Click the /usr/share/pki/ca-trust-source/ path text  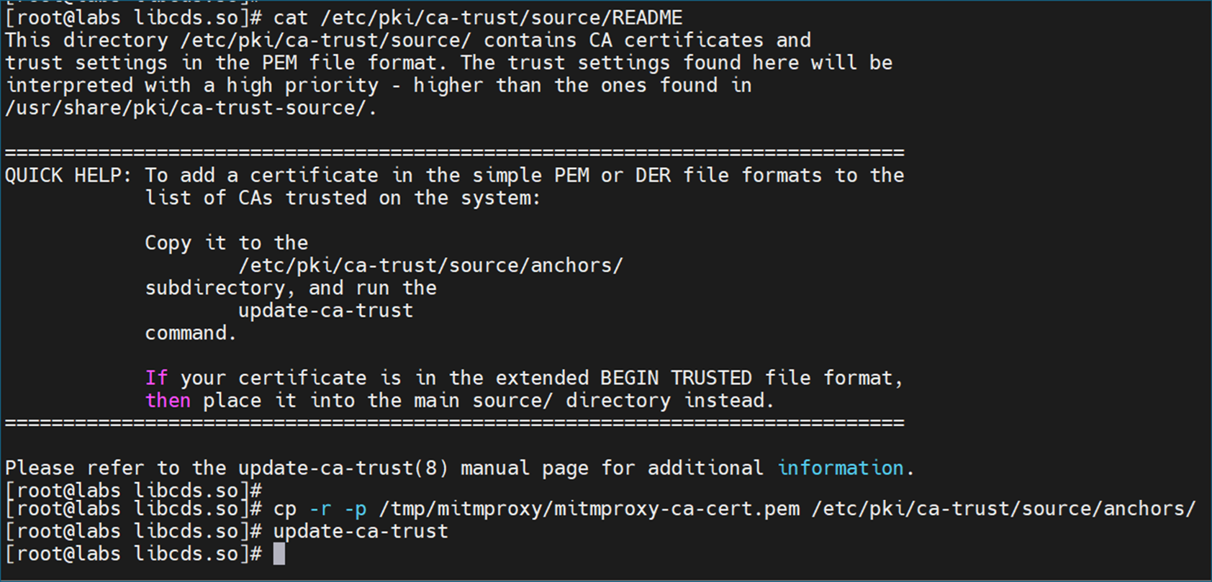(189, 108)
